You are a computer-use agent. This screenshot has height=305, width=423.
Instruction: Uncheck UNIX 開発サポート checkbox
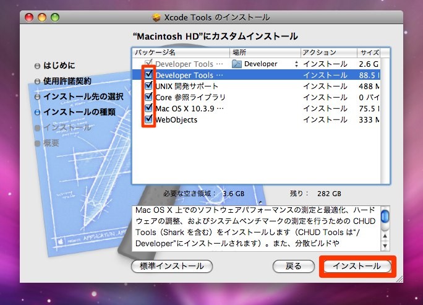[x=148, y=85]
